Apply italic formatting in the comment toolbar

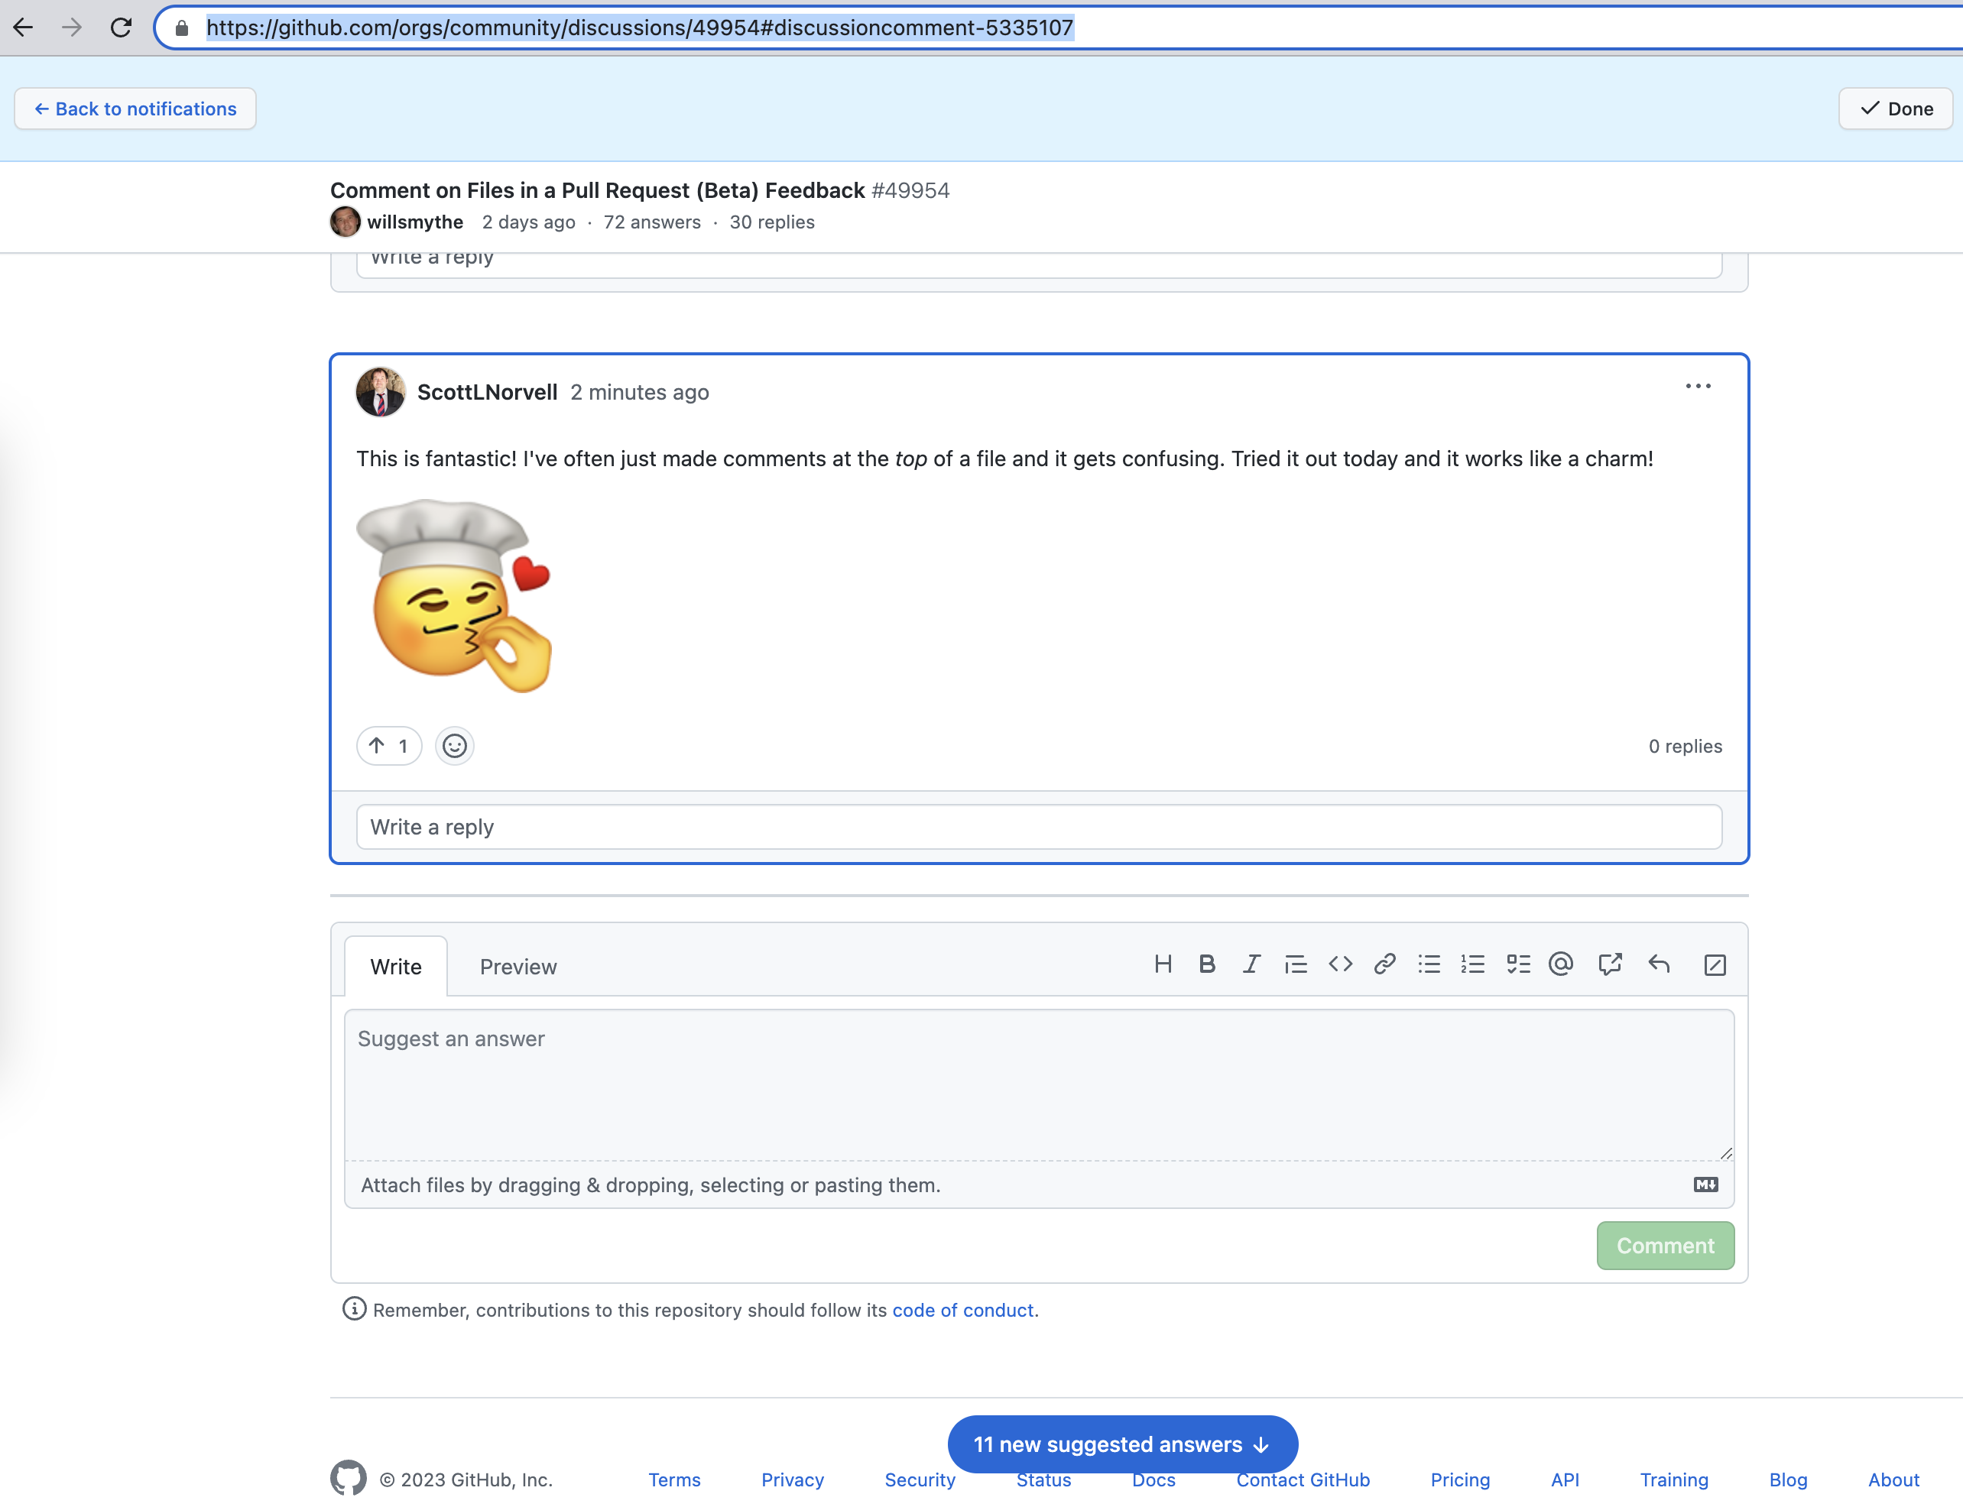click(x=1250, y=964)
